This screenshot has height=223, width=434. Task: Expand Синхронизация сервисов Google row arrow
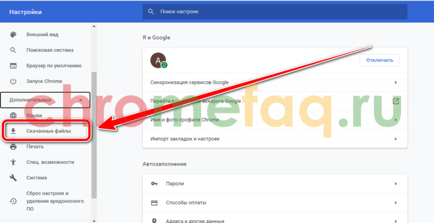tap(396, 82)
